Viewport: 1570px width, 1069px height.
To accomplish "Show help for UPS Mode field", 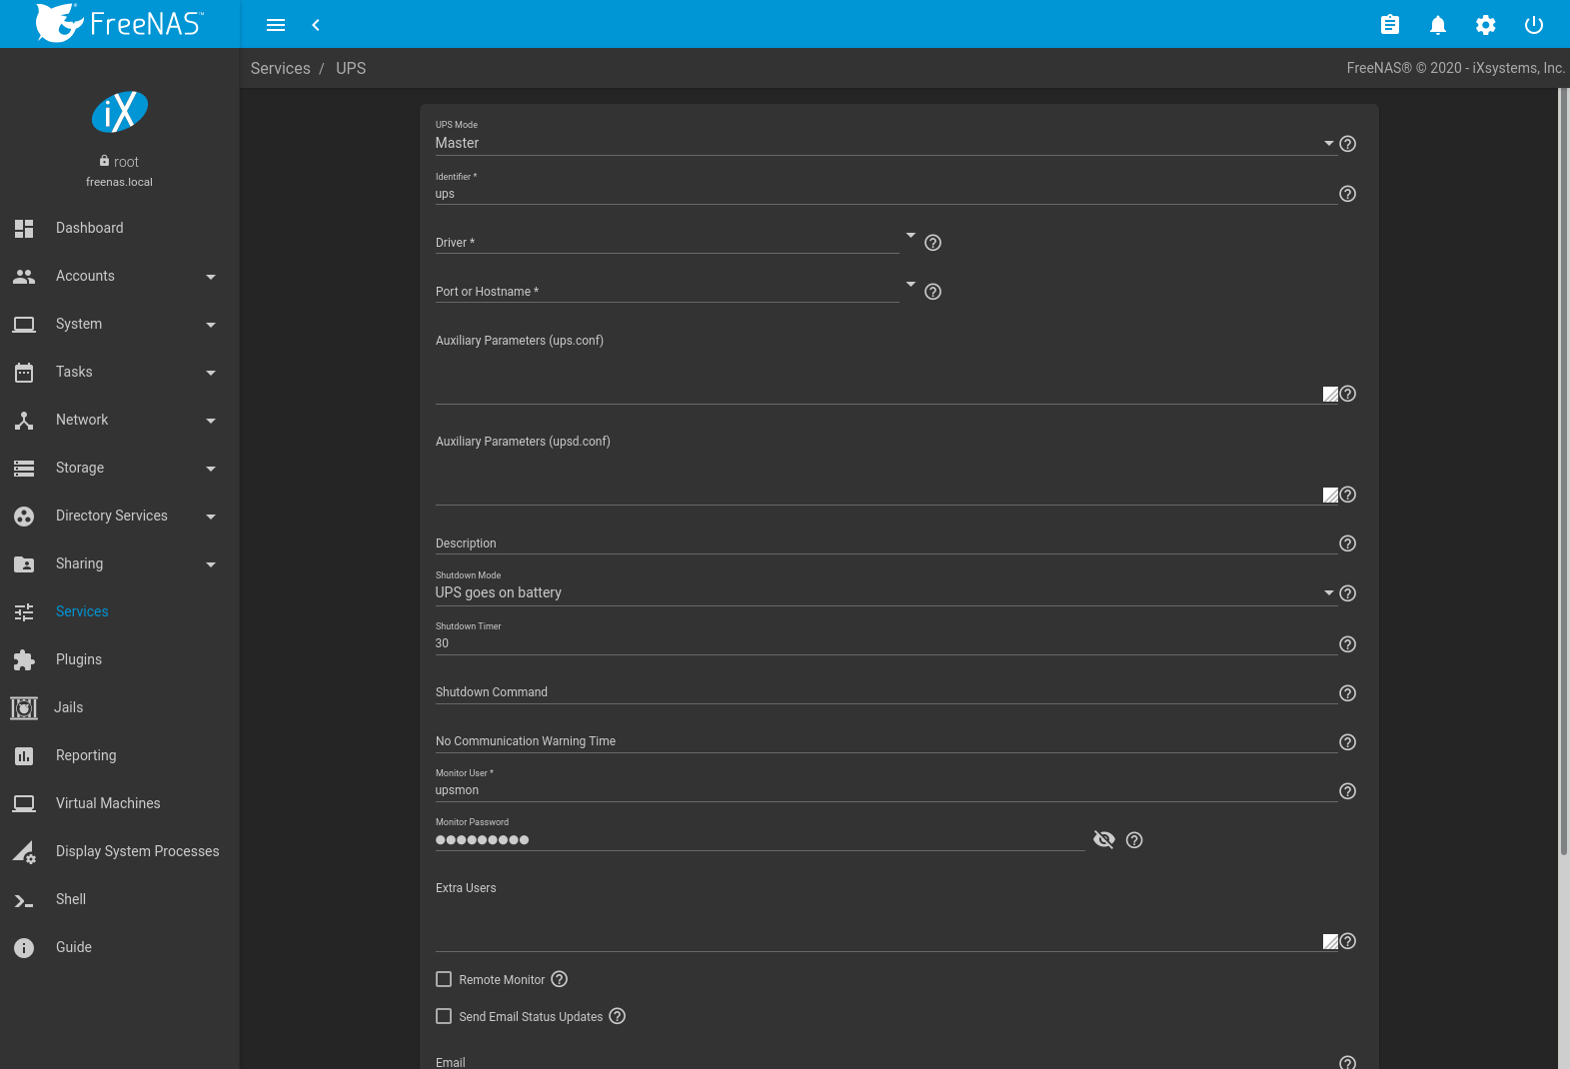I will point(1347,144).
